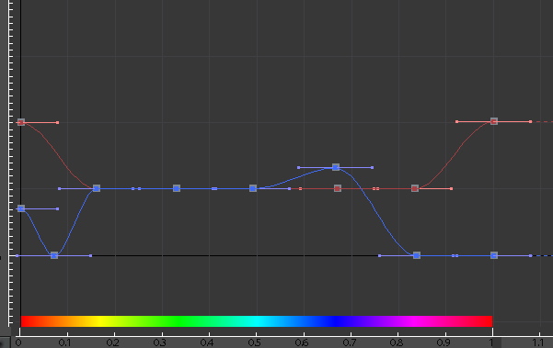Click the 0.9 label on horizontal axis
The height and width of the screenshot is (348, 553).
click(x=444, y=342)
